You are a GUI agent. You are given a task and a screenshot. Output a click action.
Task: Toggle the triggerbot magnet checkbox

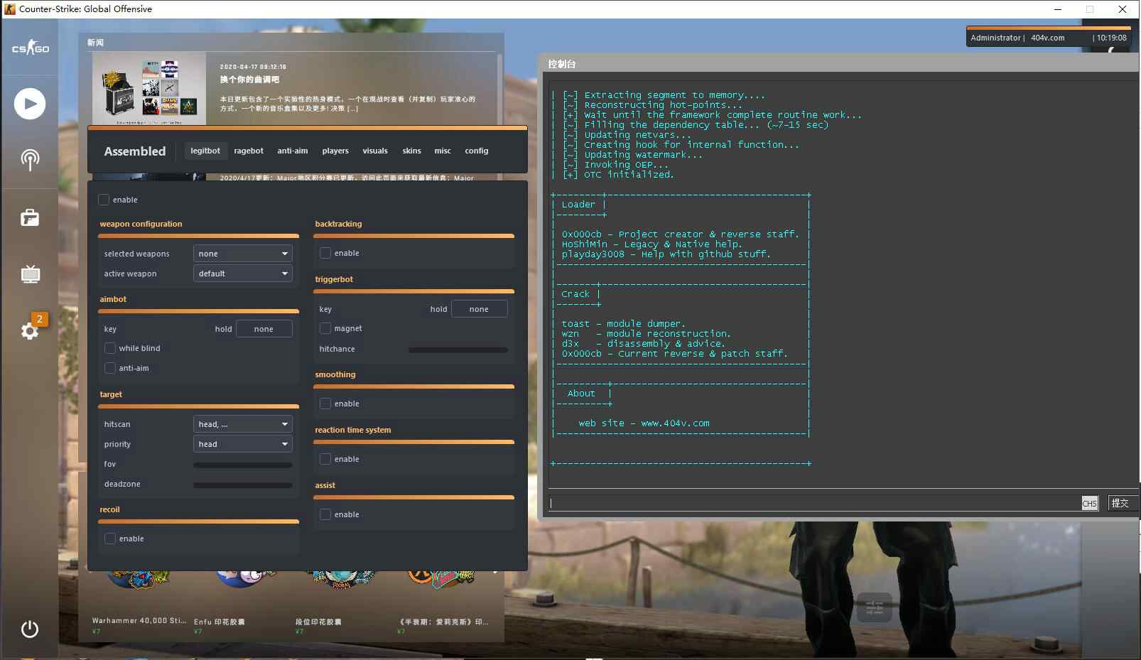[325, 328]
